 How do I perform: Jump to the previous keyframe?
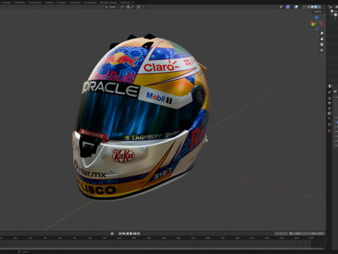[x=124, y=234]
